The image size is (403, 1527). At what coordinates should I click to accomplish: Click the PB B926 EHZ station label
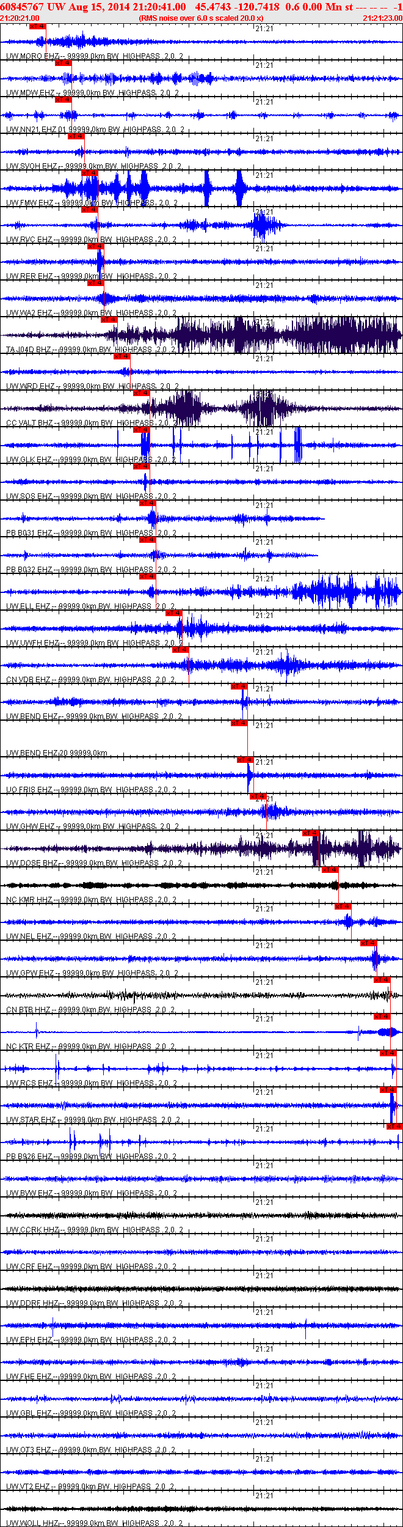[92, 1157]
